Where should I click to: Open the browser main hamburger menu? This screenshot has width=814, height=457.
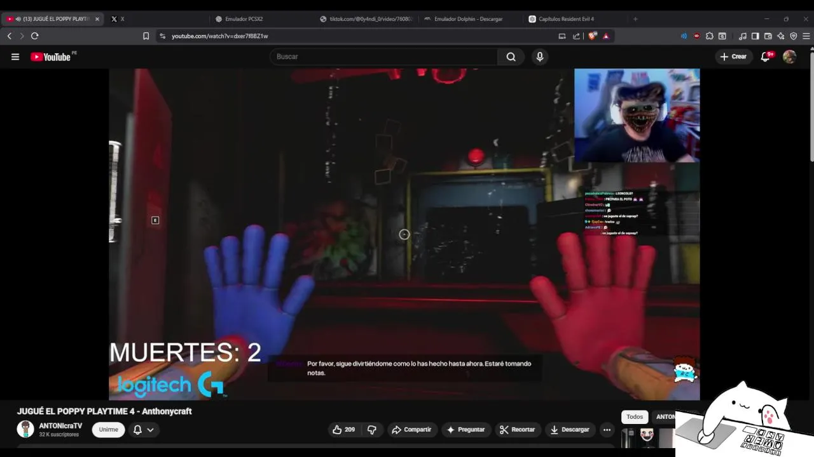806,36
